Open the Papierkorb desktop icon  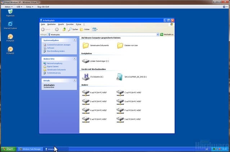10,13
